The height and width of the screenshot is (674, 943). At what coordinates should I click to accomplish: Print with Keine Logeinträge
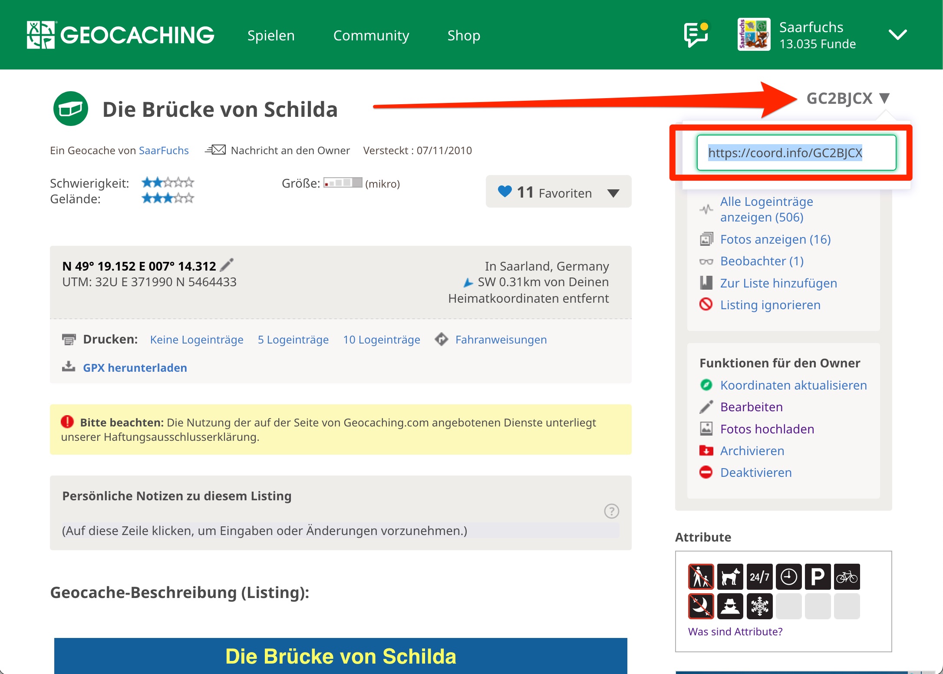click(x=197, y=340)
